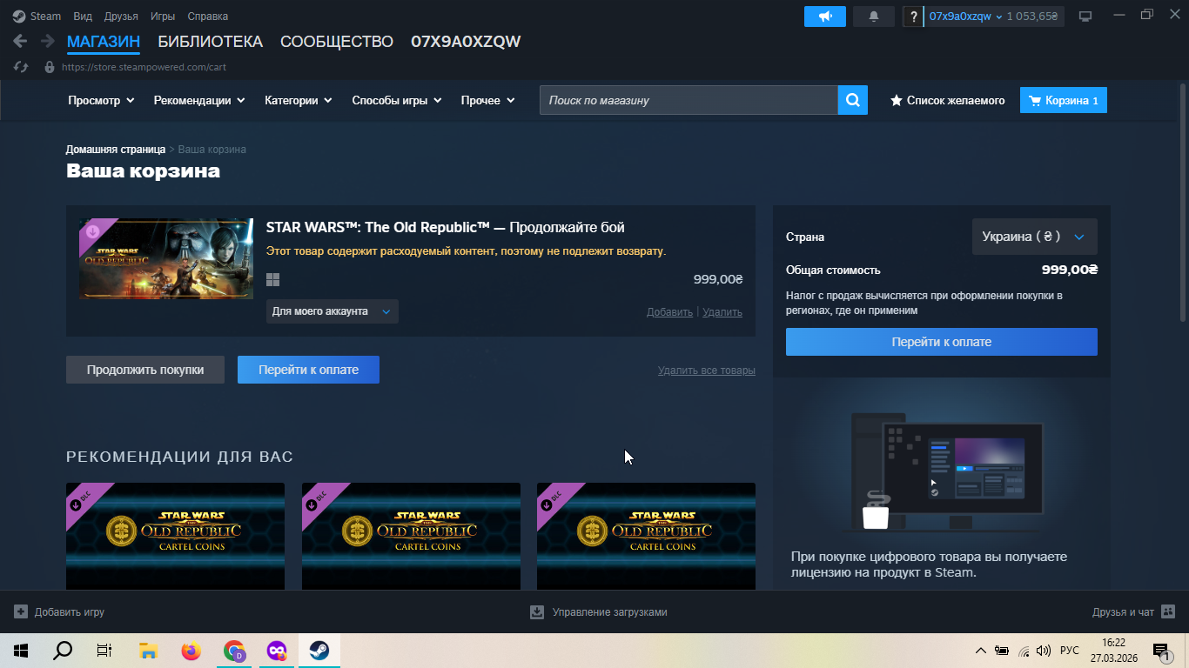Click the Продолжить покупки button
The height and width of the screenshot is (668, 1189).
point(145,370)
